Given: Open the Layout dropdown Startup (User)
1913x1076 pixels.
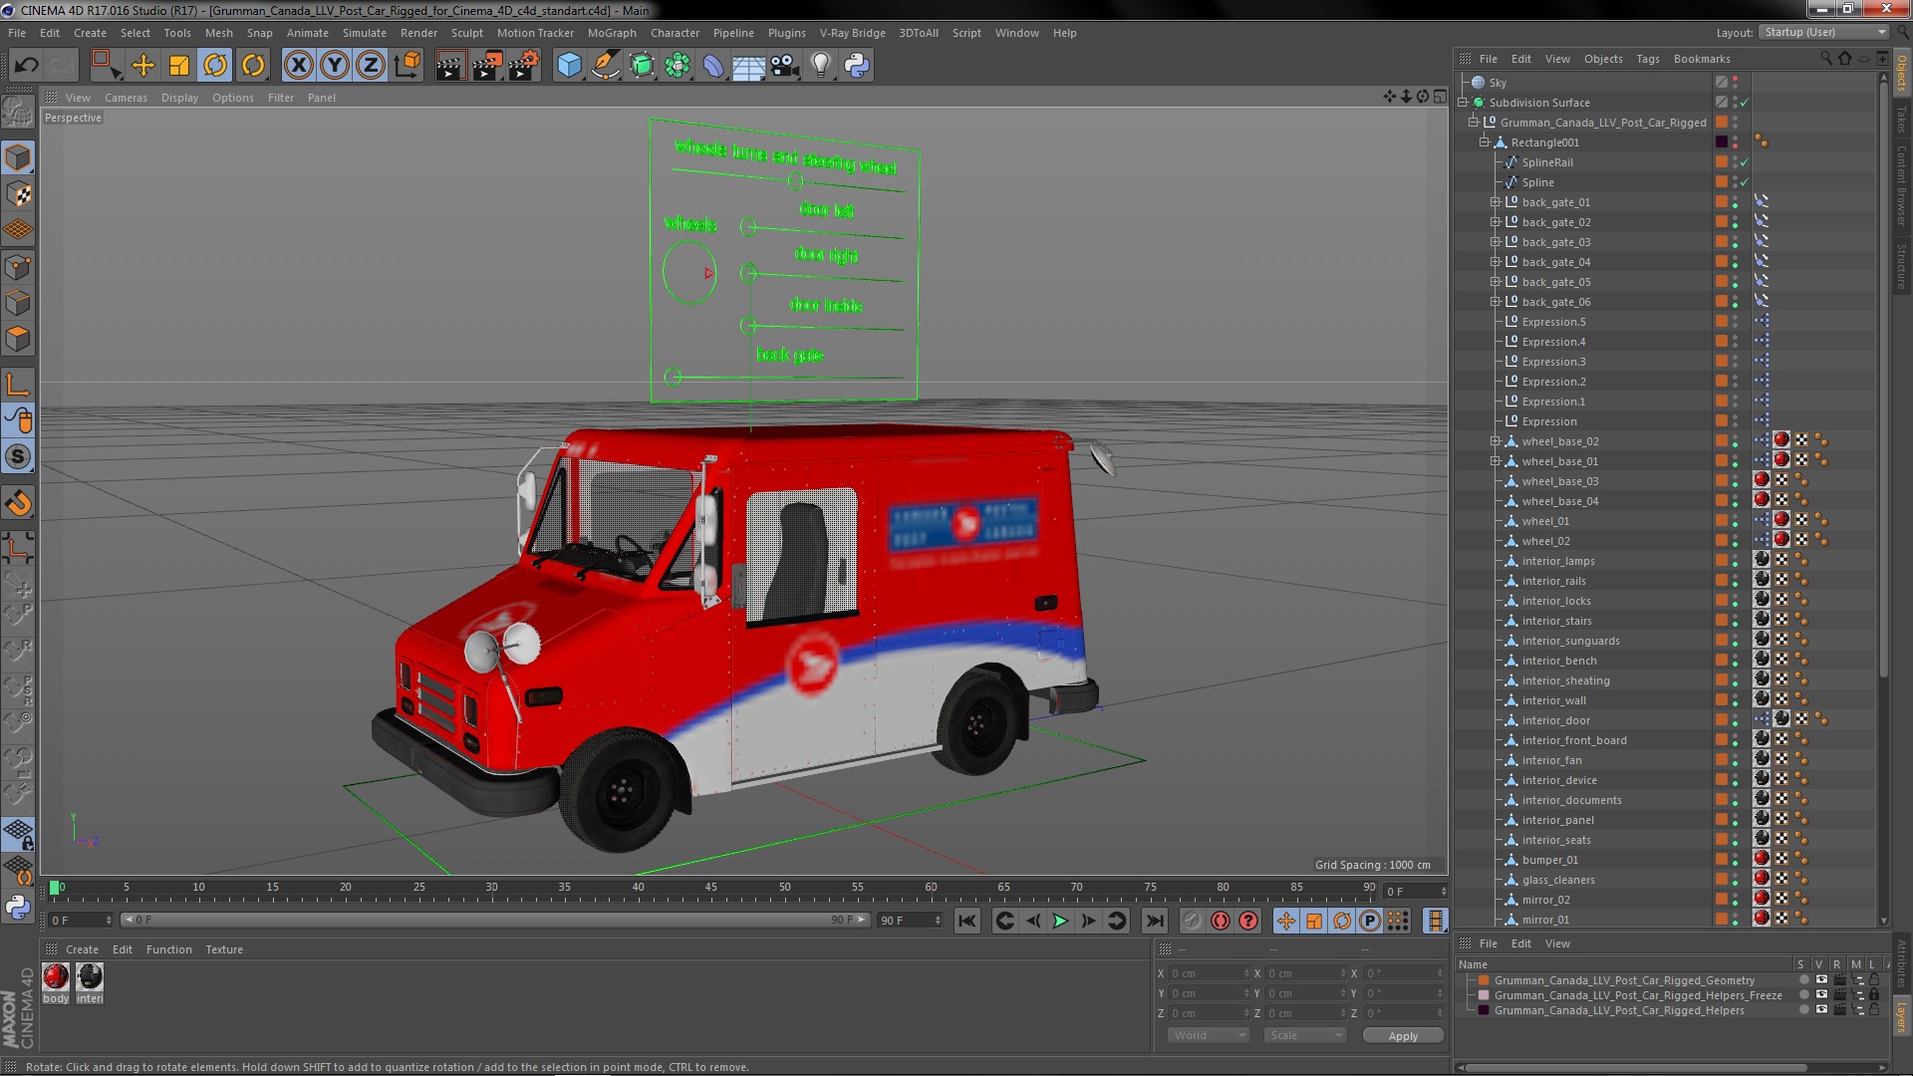Looking at the screenshot, I should point(1824,33).
